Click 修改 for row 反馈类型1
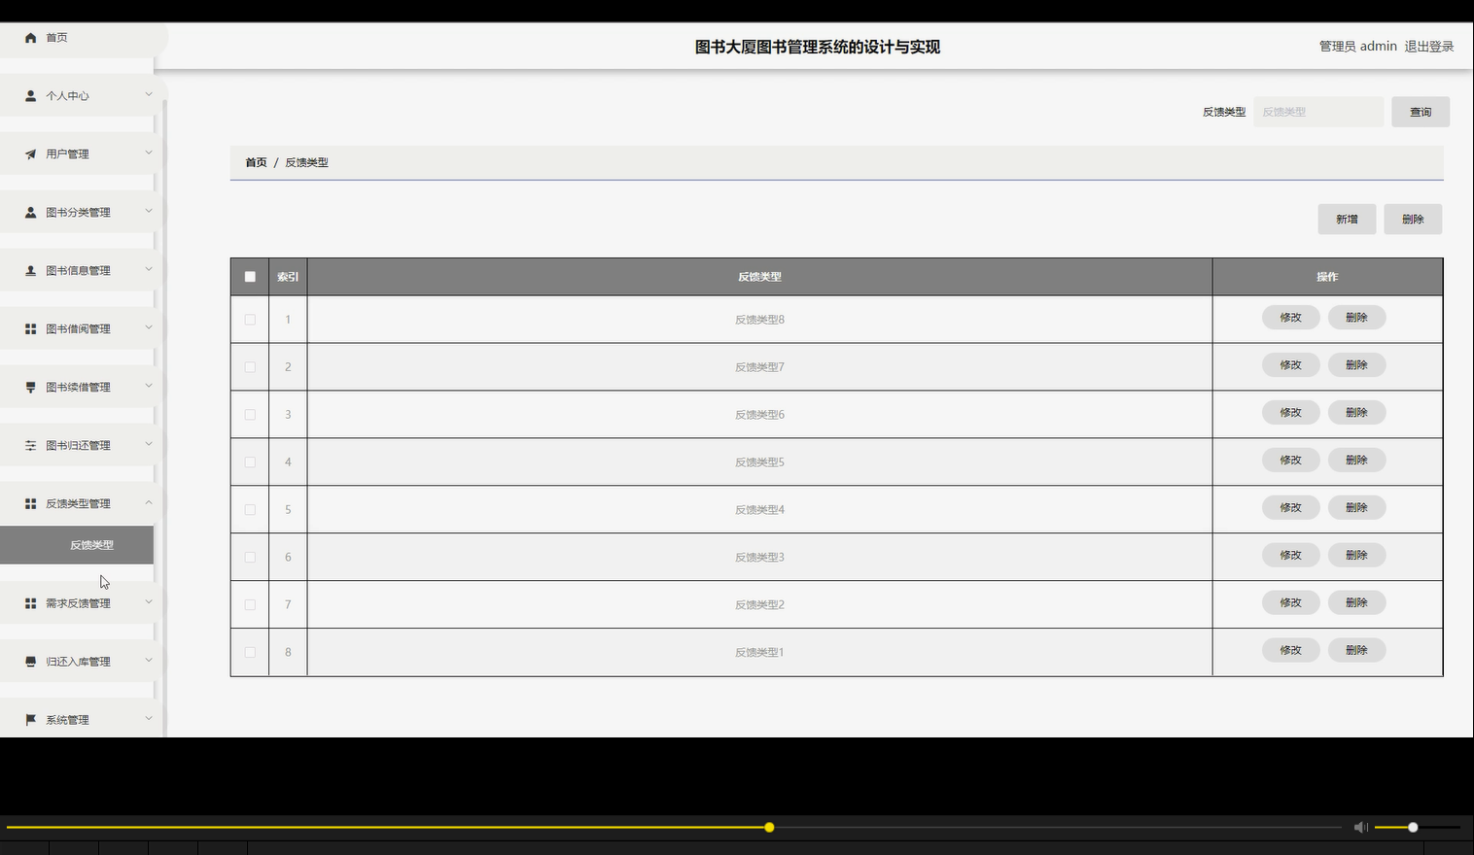Screen dimensions: 1474x855 [x=1290, y=651]
